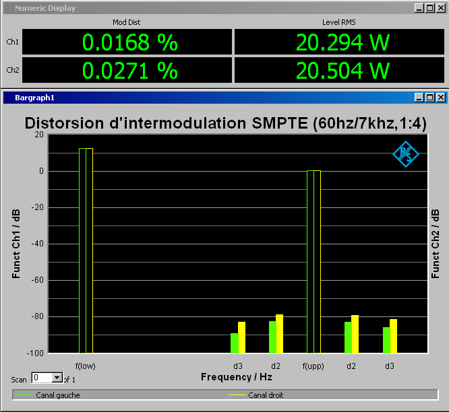Click the yellow Canal droit legend line
Screen dimensions: 449x412
pyautogui.click(x=237, y=395)
